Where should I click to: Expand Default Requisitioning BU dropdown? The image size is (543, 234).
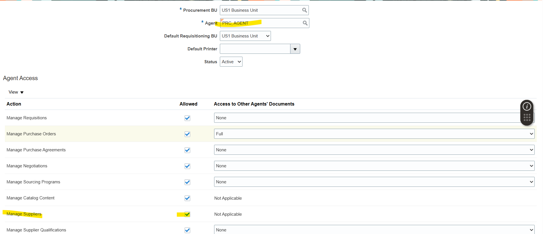[x=245, y=36]
